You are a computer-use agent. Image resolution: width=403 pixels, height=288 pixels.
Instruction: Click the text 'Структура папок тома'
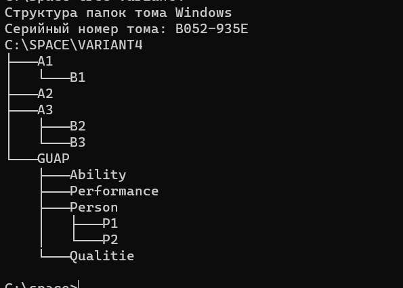(x=85, y=13)
